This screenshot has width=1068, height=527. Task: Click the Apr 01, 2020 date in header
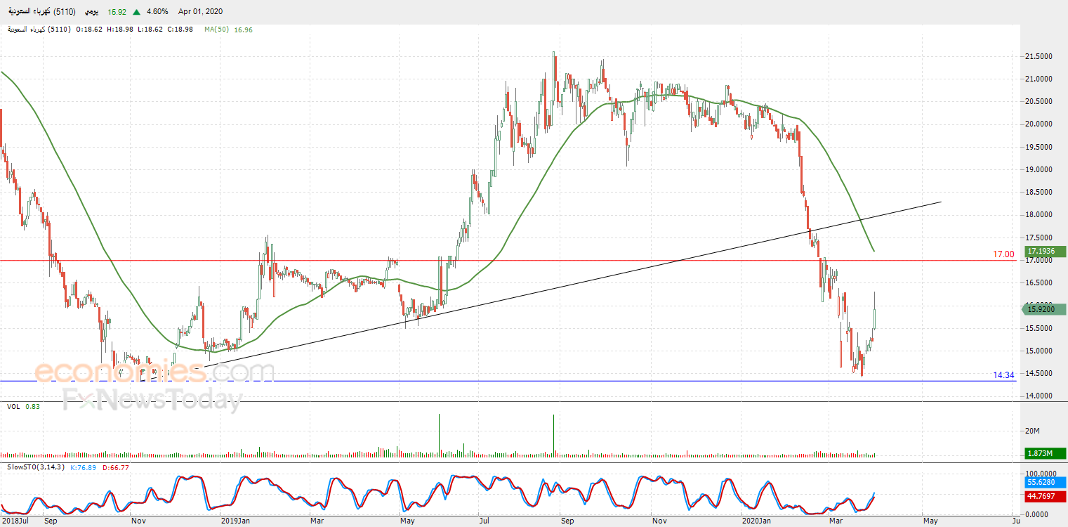(200, 12)
